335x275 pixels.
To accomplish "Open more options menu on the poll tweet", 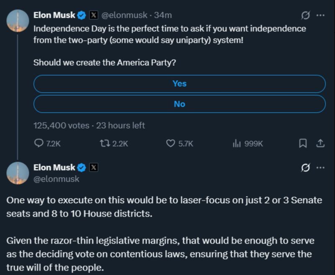I will (320, 15).
